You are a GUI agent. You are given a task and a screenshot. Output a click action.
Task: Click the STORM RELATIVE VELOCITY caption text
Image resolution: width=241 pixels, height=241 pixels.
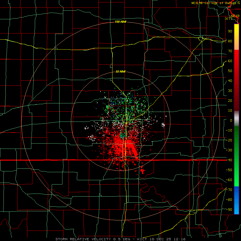point(84,239)
